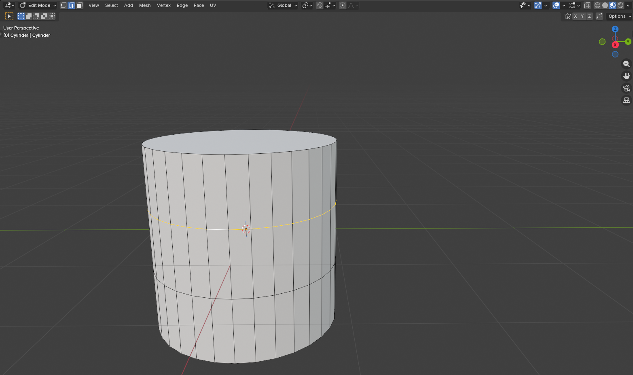This screenshot has height=375, width=633.
Task: Switch perspective/orthographic with grid icon
Action: pyautogui.click(x=626, y=100)
